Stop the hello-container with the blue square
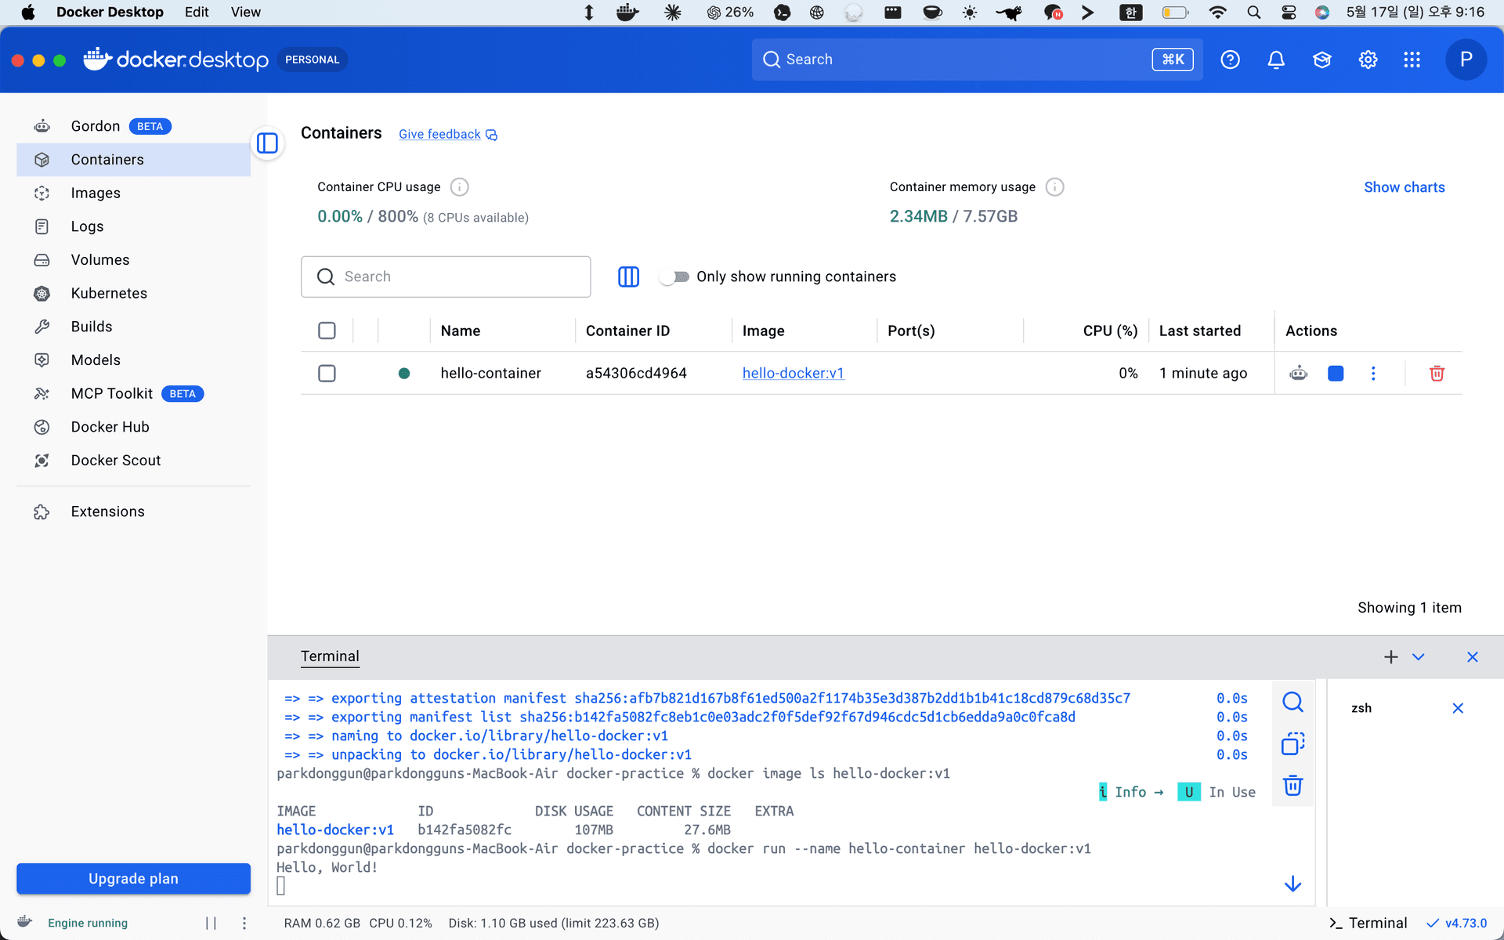The width and height of the screenshot is (1504, 940). click(1336, 374)
